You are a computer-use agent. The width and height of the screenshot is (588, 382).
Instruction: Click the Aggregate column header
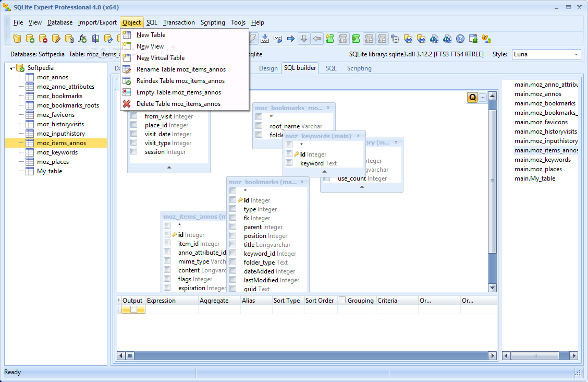219,300
